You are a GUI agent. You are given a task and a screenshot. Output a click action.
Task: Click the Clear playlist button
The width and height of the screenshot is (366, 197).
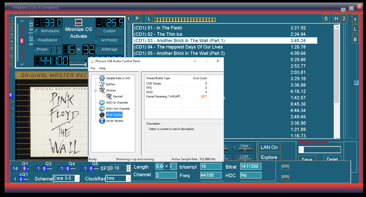(x=244, y=147)
